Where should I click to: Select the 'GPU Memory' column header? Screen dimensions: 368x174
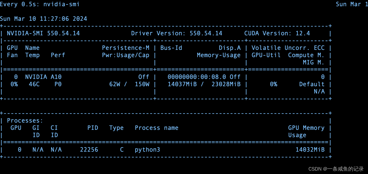306,128
